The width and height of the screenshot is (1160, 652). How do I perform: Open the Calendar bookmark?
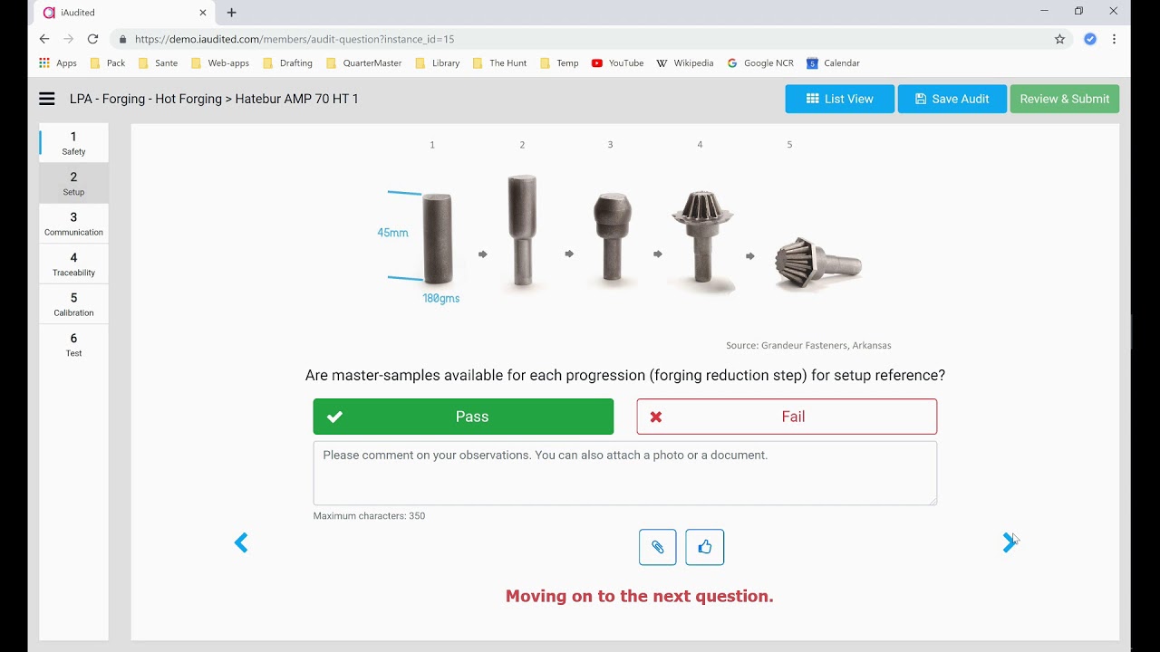click(833, 63)
